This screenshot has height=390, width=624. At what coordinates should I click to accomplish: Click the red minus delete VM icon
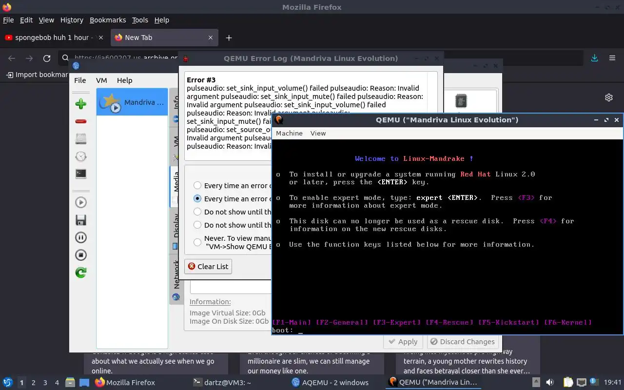[x=81, y=121]
